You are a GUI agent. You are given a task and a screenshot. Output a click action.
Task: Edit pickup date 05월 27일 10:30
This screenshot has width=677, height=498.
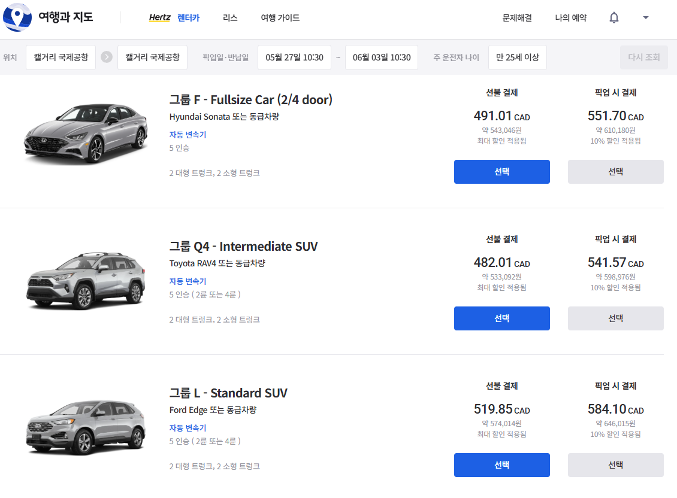click(x=294, y=57)
